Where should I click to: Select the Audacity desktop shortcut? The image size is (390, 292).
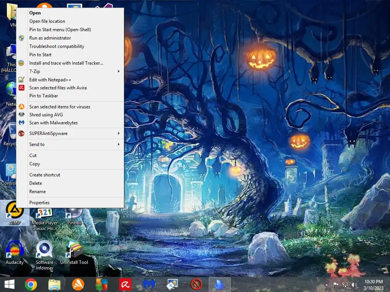[15, 253]
